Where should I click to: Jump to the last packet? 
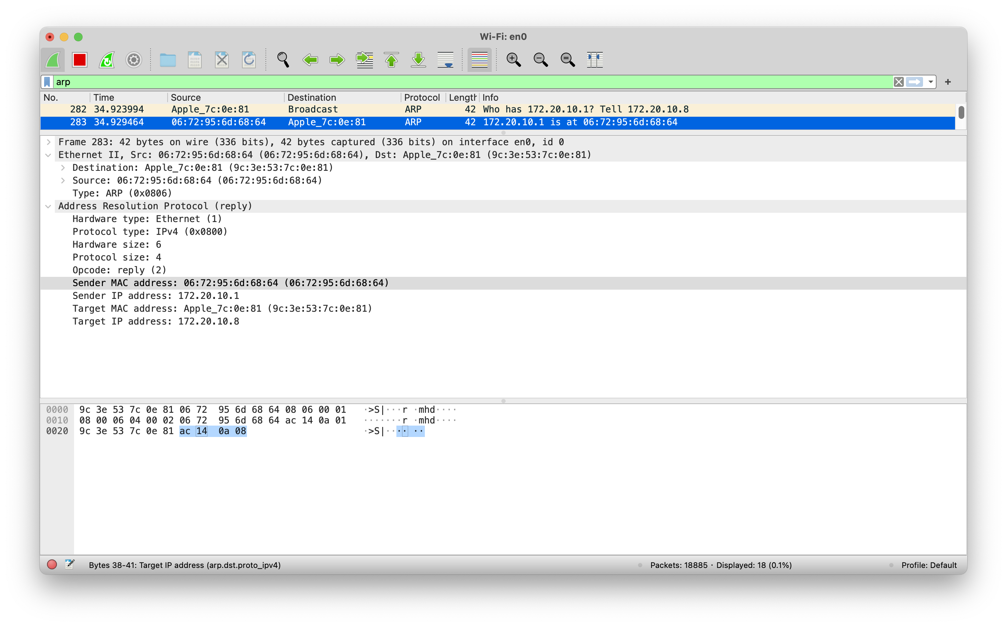[x=418, y=60]
